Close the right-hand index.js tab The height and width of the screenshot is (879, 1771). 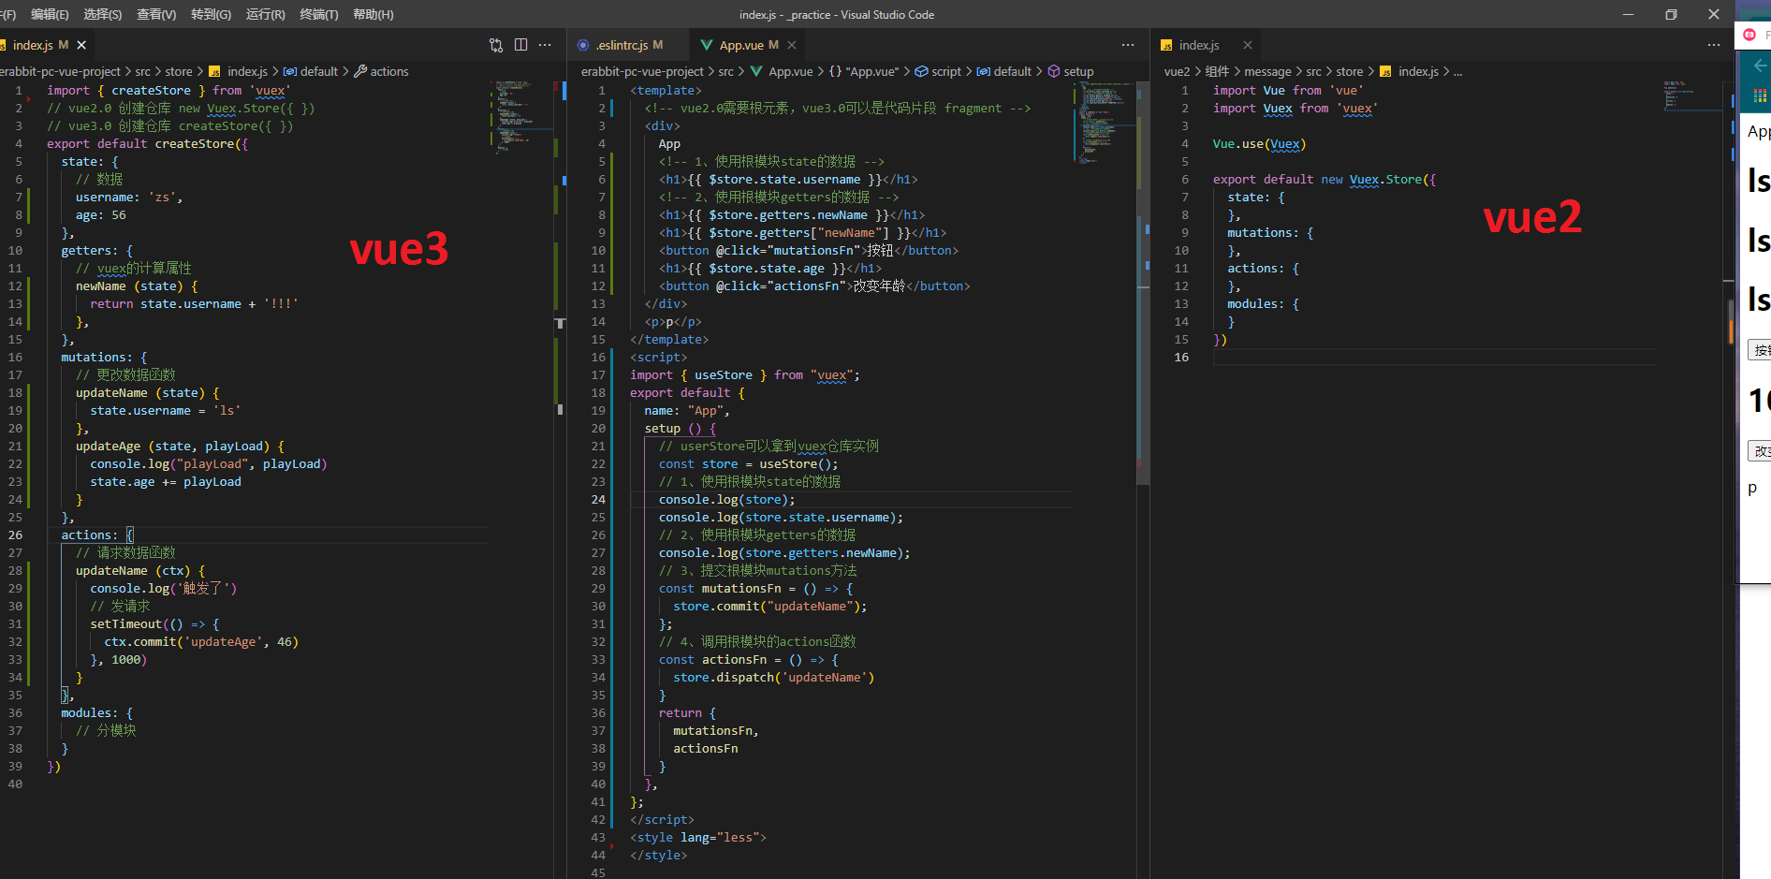pos(1247,45)
